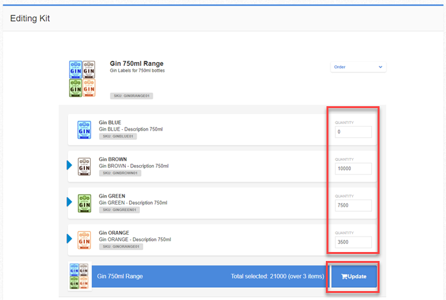Click the Update button
Image resolution: width=446 pixels, height=300 pixels.
click(x=354, y=276)
